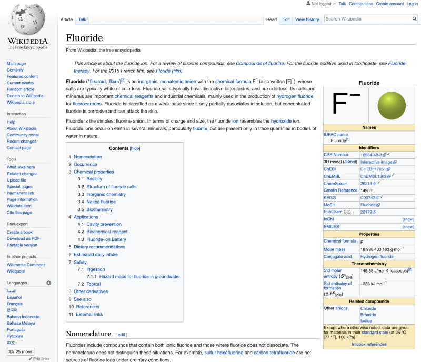The image size is (421, 362).
Task: Edit the Nomenclature section
Action: 122,335
